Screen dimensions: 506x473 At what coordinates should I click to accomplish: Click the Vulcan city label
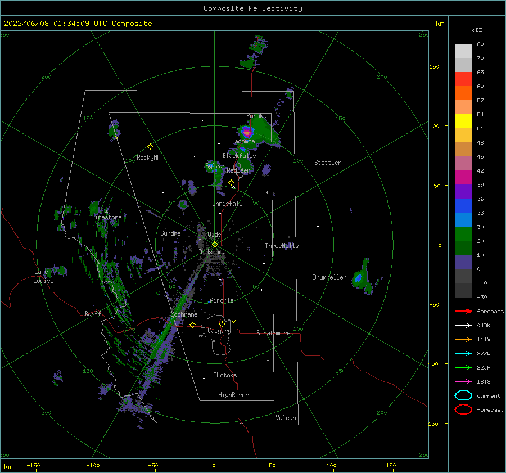286,418
